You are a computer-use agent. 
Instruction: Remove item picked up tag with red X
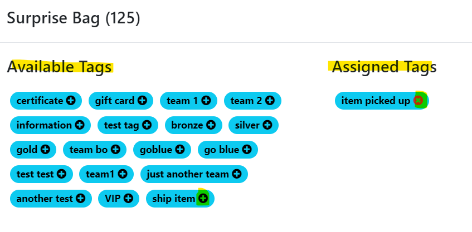tap(418, 101)
